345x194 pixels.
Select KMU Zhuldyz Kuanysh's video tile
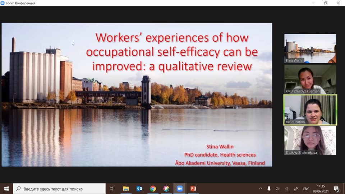[310, 79]
